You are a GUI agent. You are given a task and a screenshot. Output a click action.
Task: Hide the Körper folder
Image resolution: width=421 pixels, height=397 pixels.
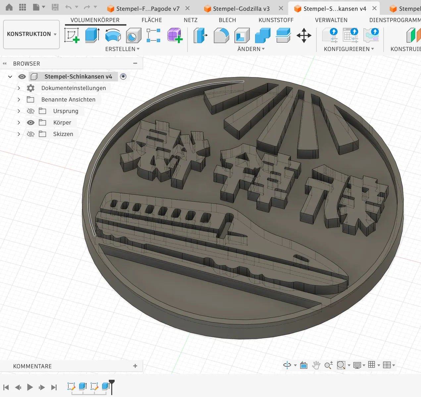click(x=30, y=123)
